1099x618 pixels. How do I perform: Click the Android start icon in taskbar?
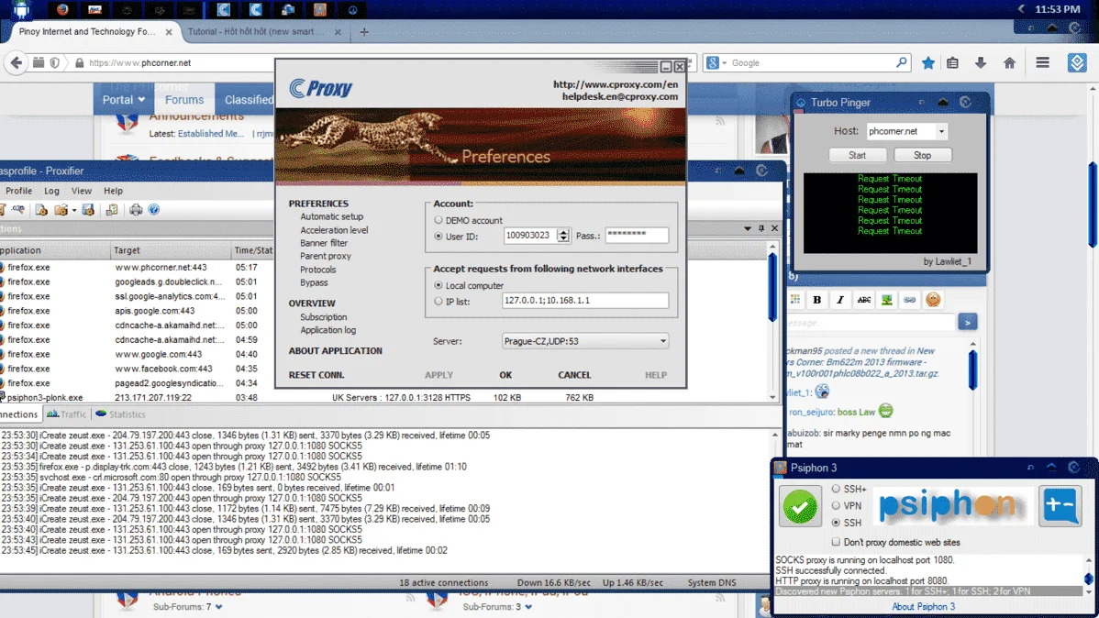(21, 10)
